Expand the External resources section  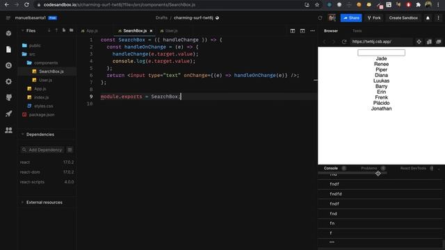[23, 202]
